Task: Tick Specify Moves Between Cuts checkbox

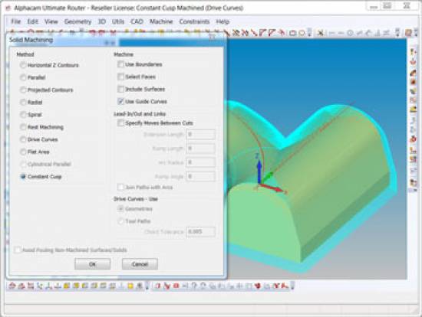Action: [x=120, y=123]
